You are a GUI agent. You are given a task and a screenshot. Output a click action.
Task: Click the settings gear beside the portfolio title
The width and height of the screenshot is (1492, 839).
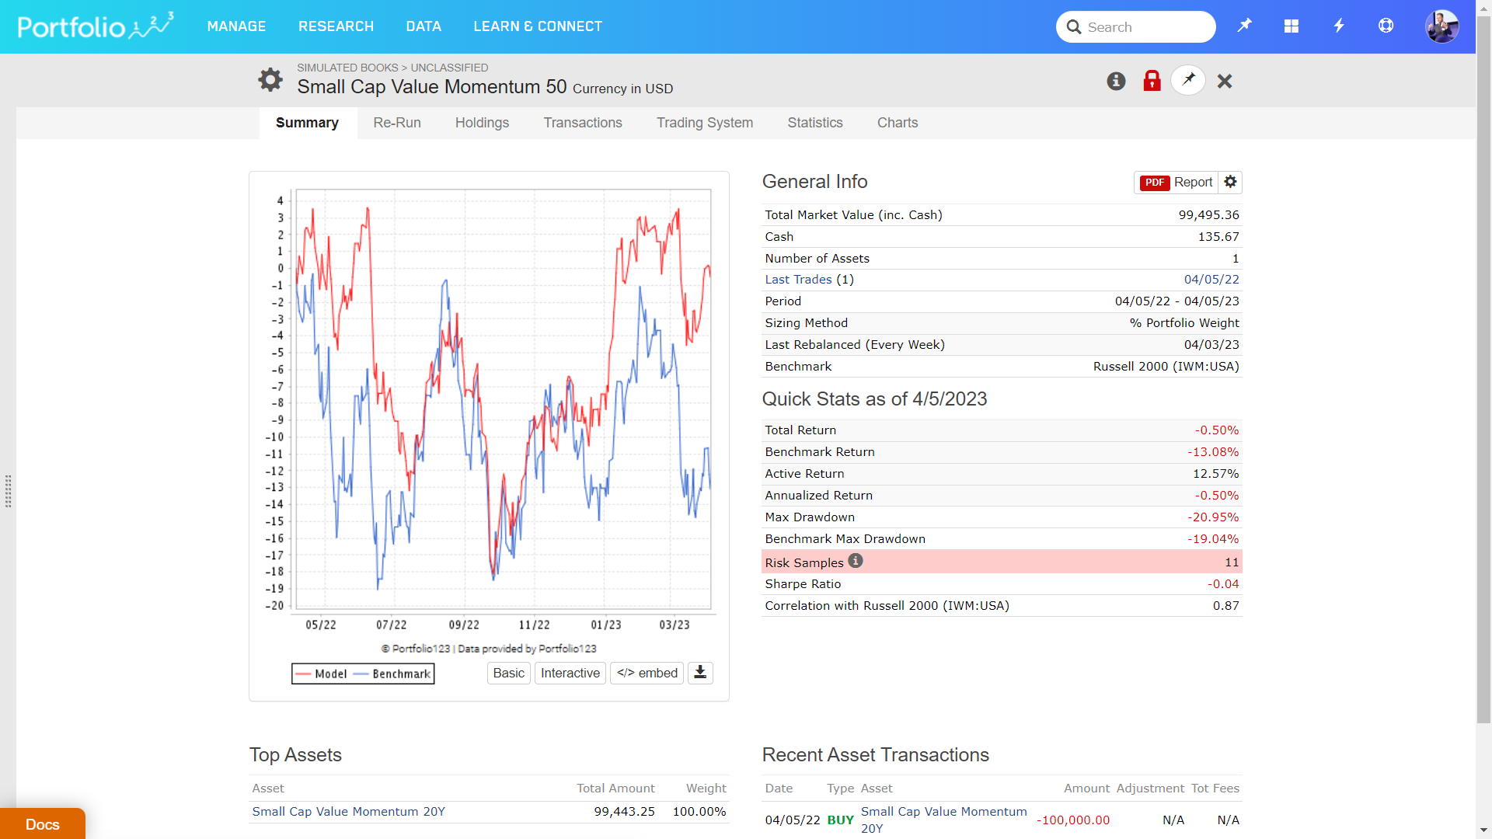pyautogui.click(x=270, y=79)
